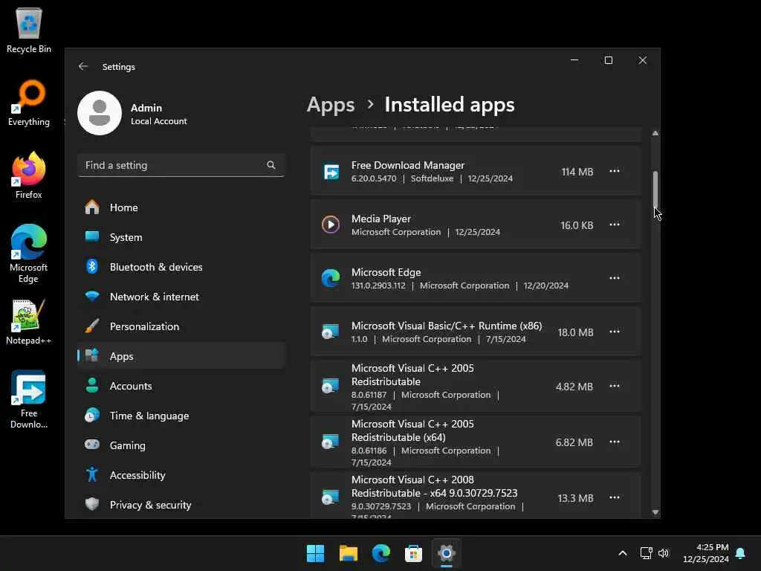
Task: Click the Edge version 131.0.2903.112 text
Action: [378, 285]
